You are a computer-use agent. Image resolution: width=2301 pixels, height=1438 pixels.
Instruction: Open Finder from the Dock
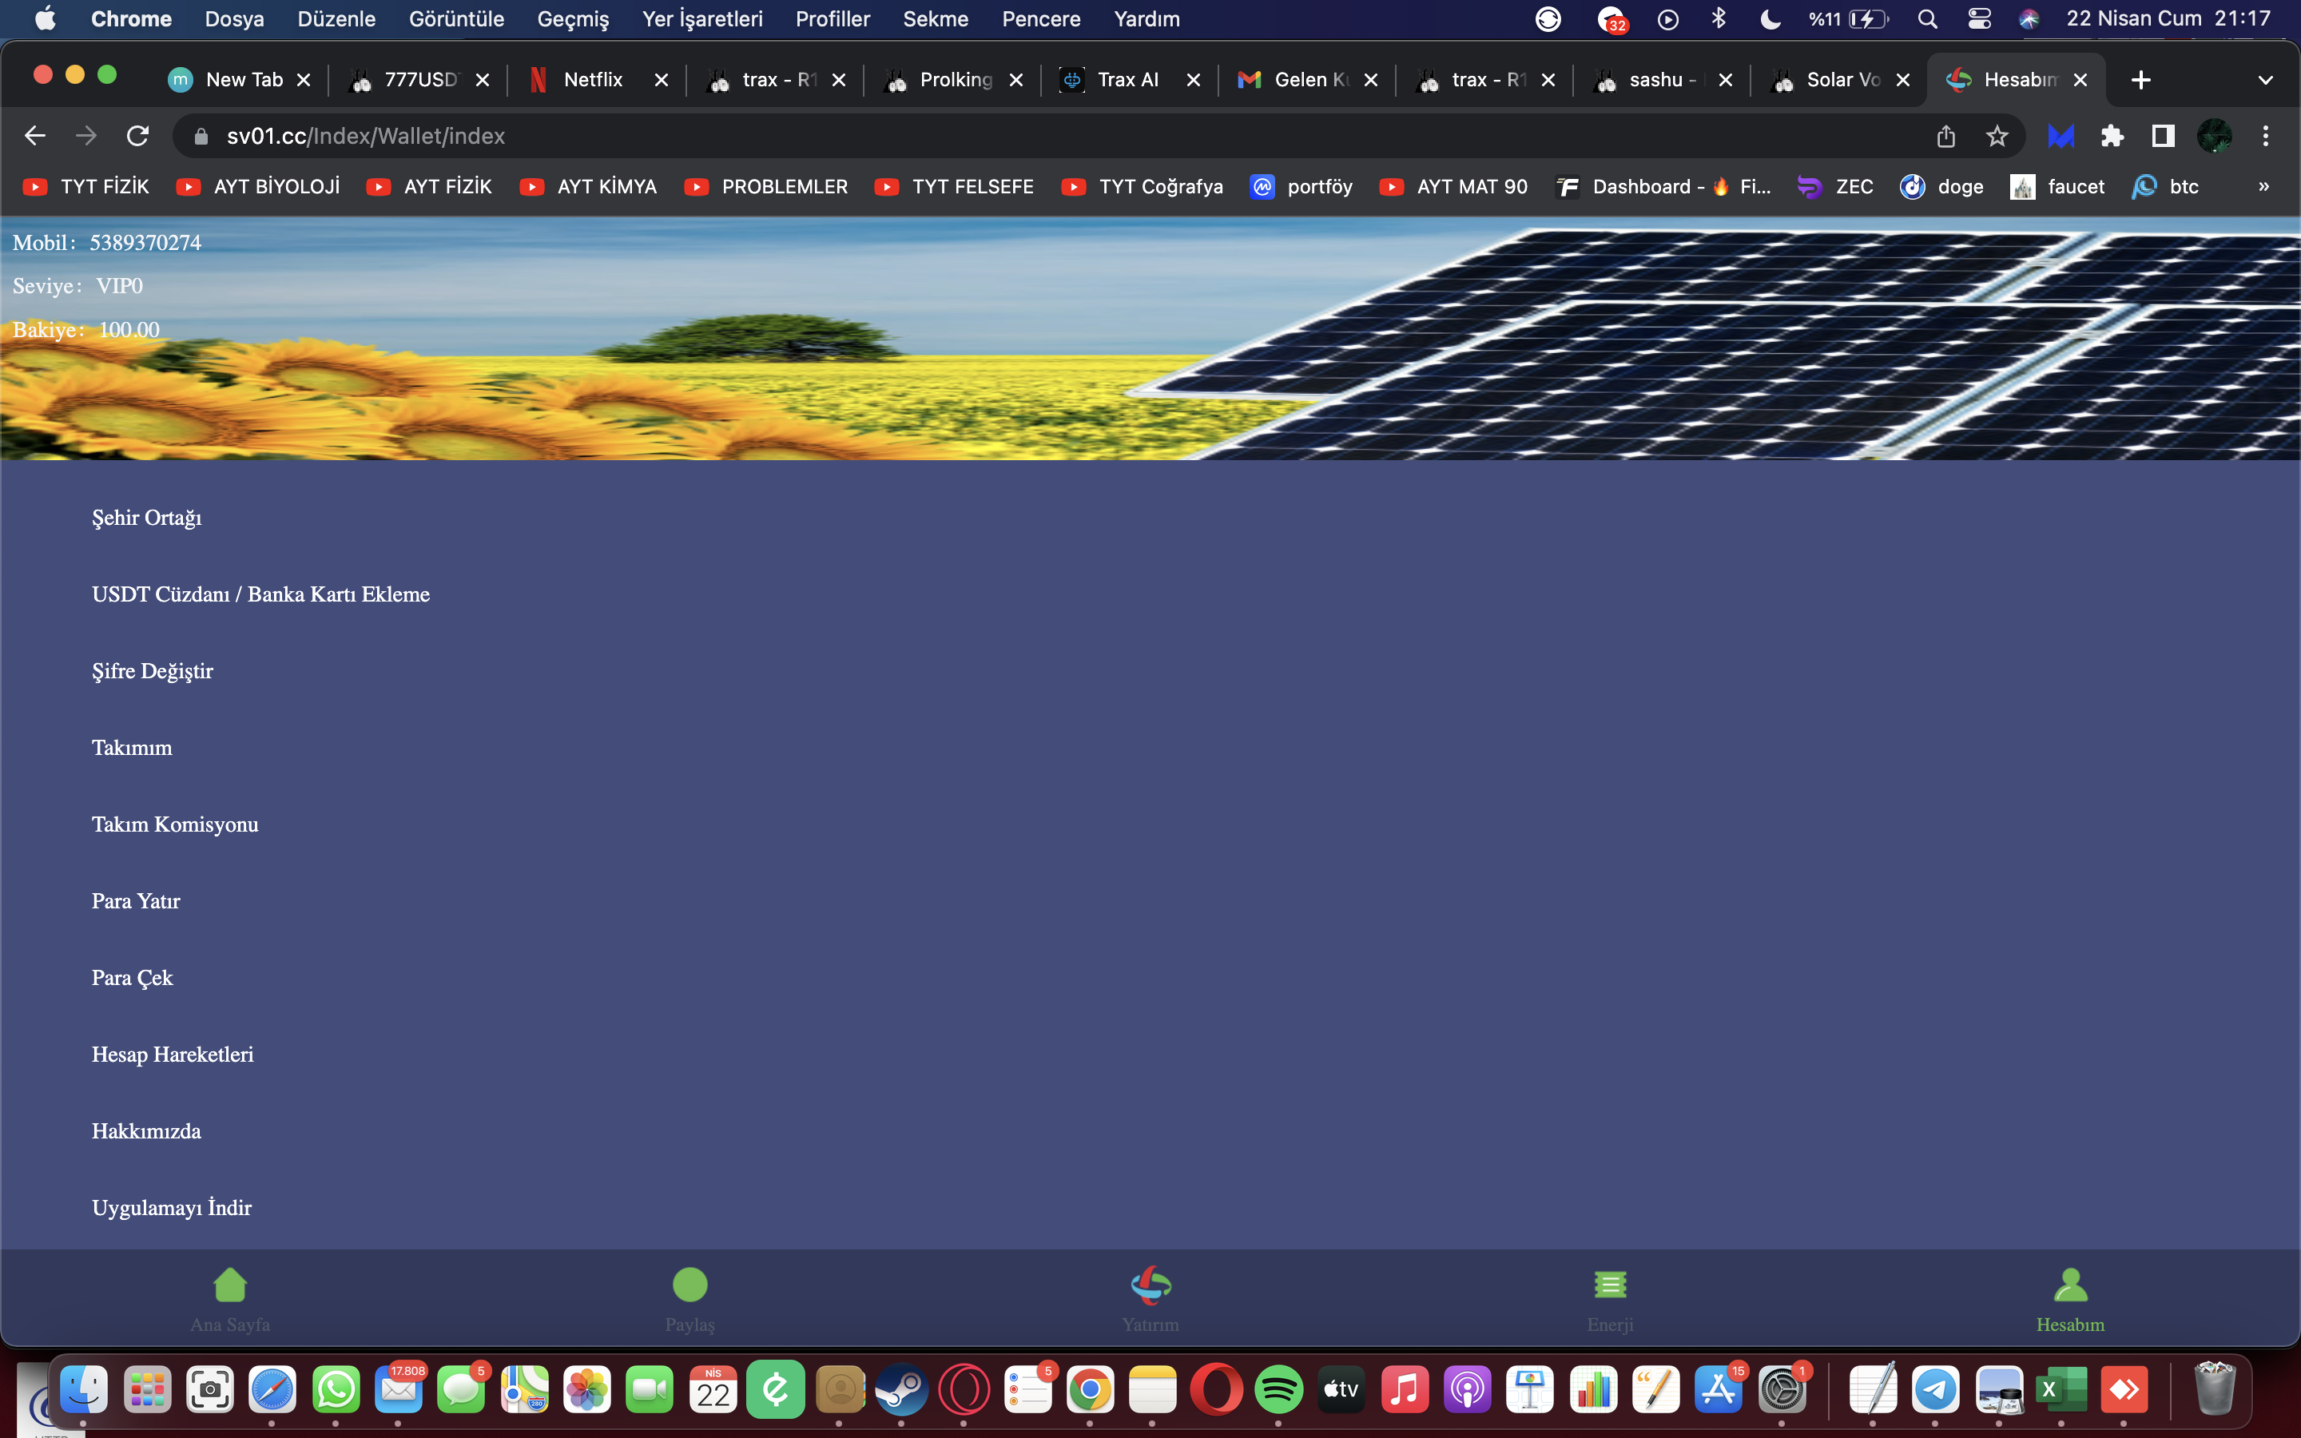tap(84, 1390)
